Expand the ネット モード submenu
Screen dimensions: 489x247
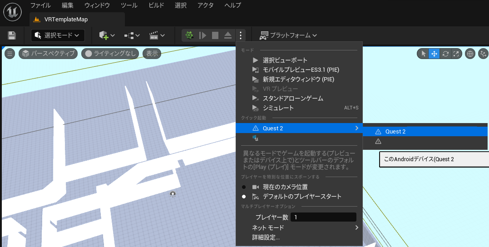(299, 227)
